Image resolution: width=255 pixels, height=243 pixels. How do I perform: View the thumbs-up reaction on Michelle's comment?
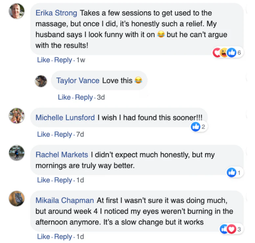[196, 127]
